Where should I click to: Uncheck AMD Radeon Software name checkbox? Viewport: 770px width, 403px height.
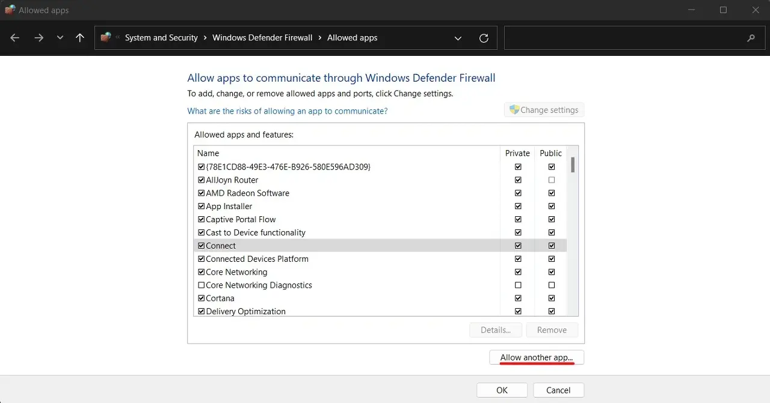point(202,193)
